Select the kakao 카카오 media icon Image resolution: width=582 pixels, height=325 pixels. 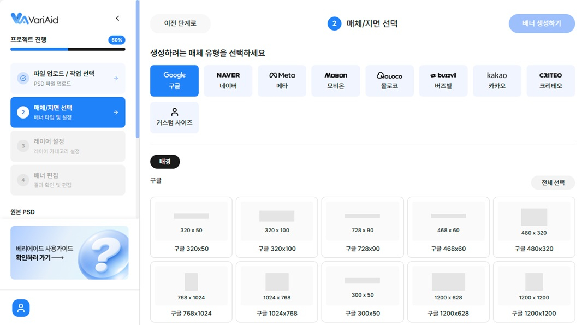pos(497,80)
